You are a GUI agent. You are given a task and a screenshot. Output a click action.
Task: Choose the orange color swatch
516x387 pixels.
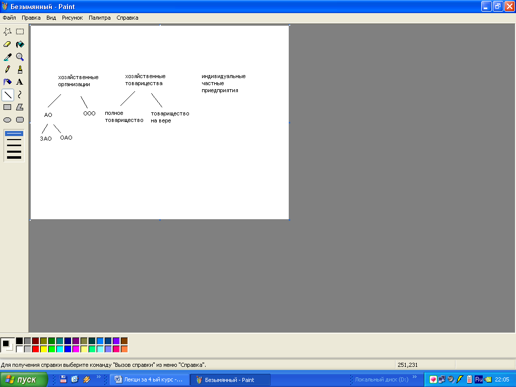tap(124, 349)
